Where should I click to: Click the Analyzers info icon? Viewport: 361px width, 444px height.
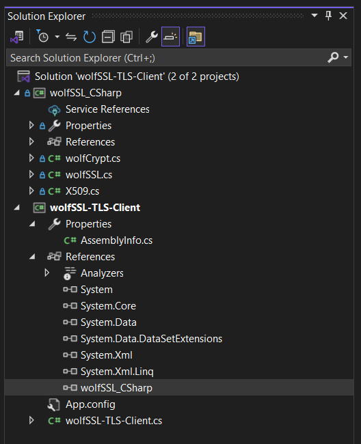tap(70, 273)
